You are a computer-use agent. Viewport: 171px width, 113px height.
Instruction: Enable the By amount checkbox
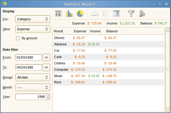click(x=18, y=38)
